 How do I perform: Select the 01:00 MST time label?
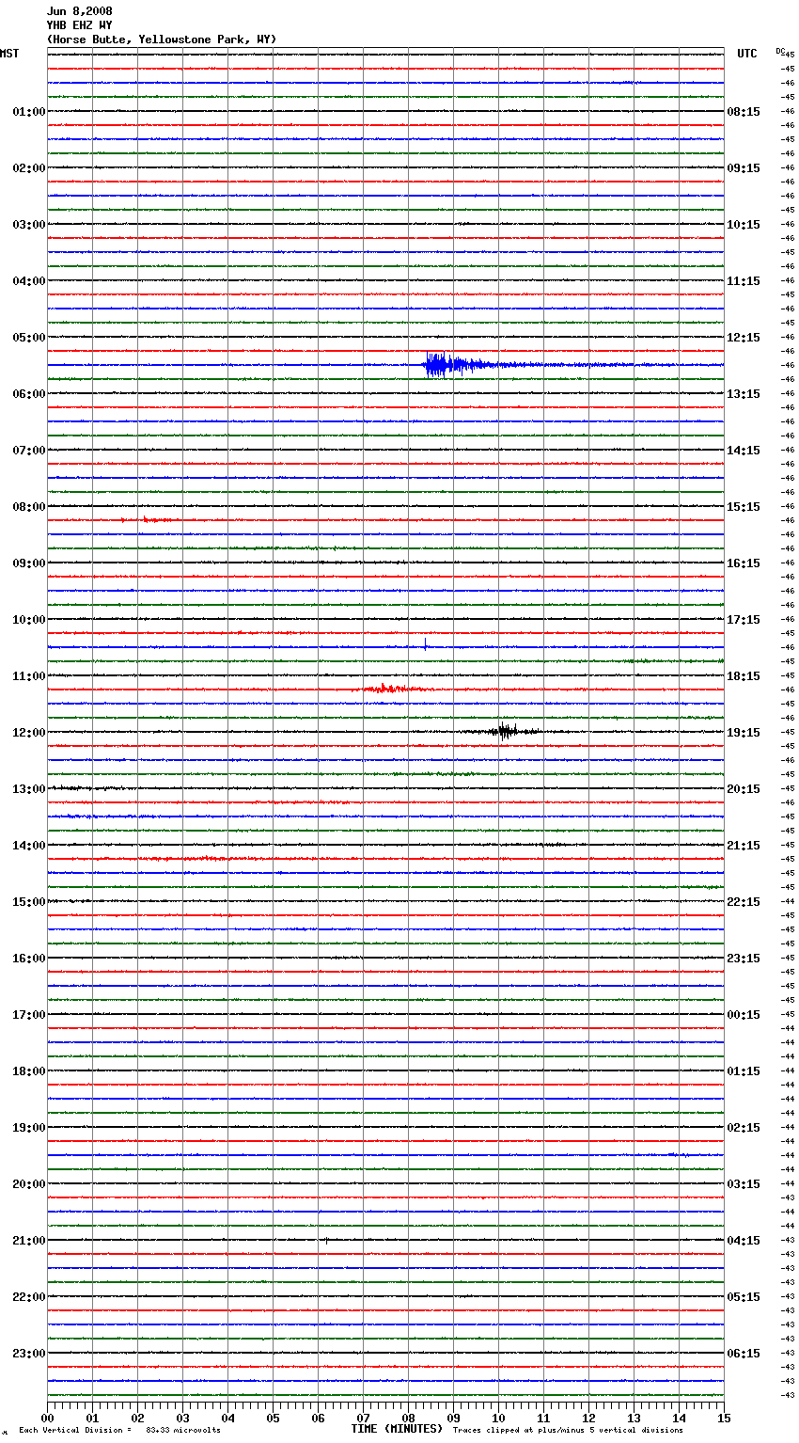coord(28,112)
